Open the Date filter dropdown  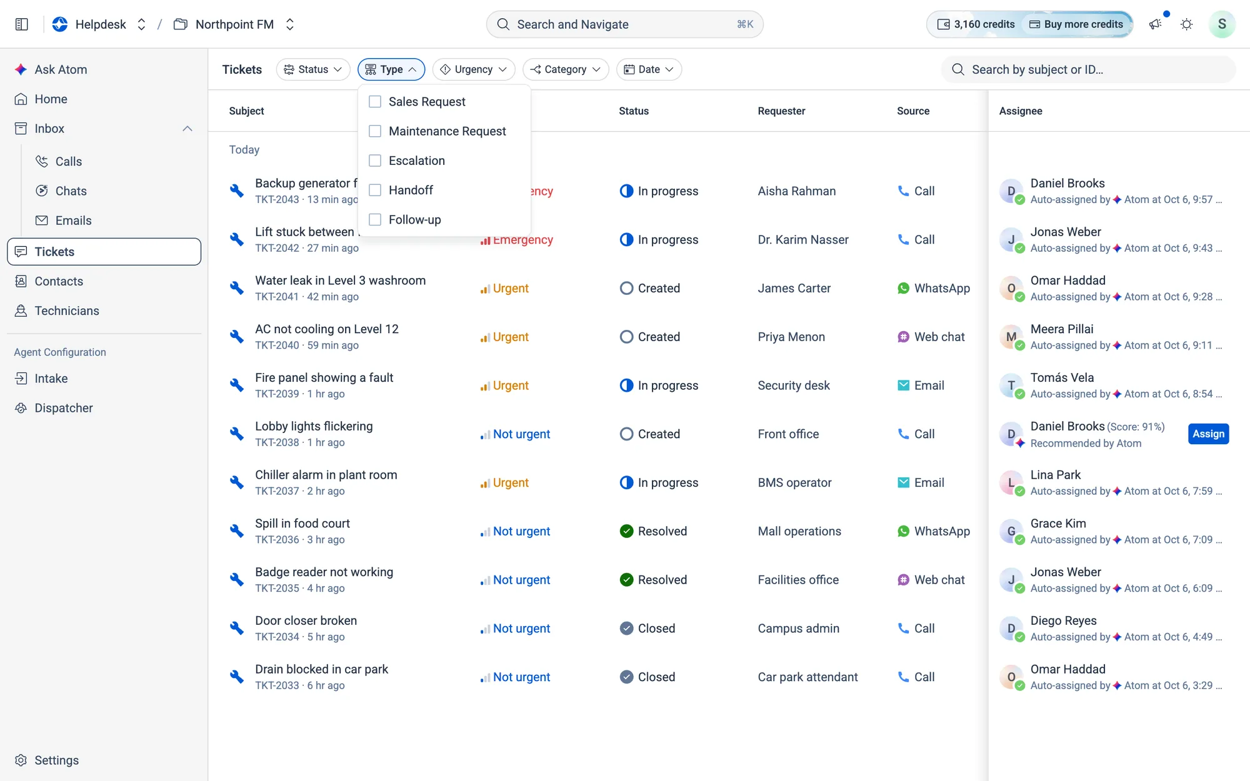point(649,69)
